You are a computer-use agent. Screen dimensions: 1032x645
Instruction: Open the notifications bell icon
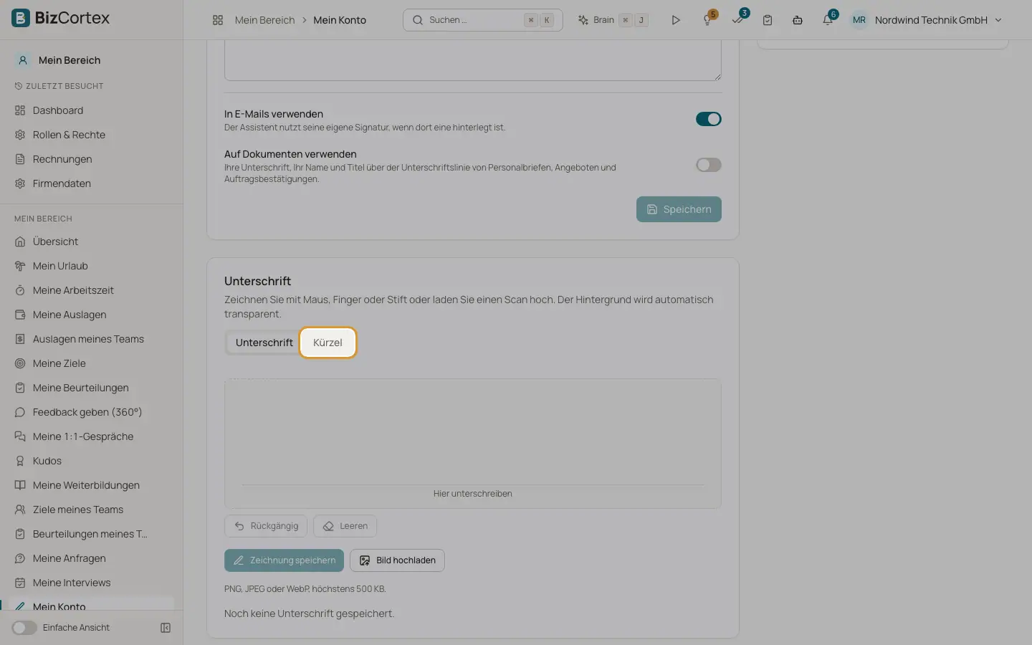(828, 20)
